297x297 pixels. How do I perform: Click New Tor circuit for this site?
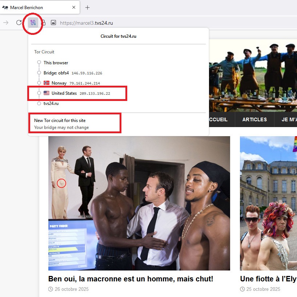pyautogui.click(x=60, y=120)
